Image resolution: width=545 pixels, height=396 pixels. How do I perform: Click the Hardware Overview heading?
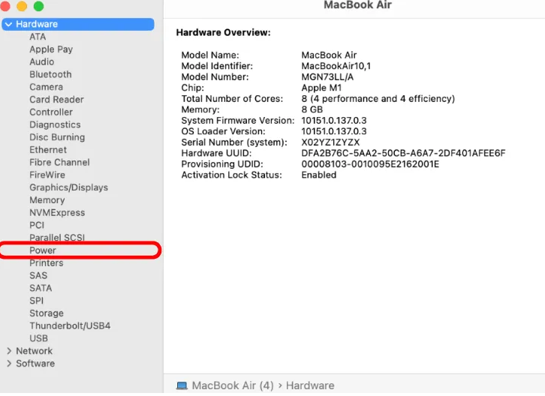click(x=223, y=33)
